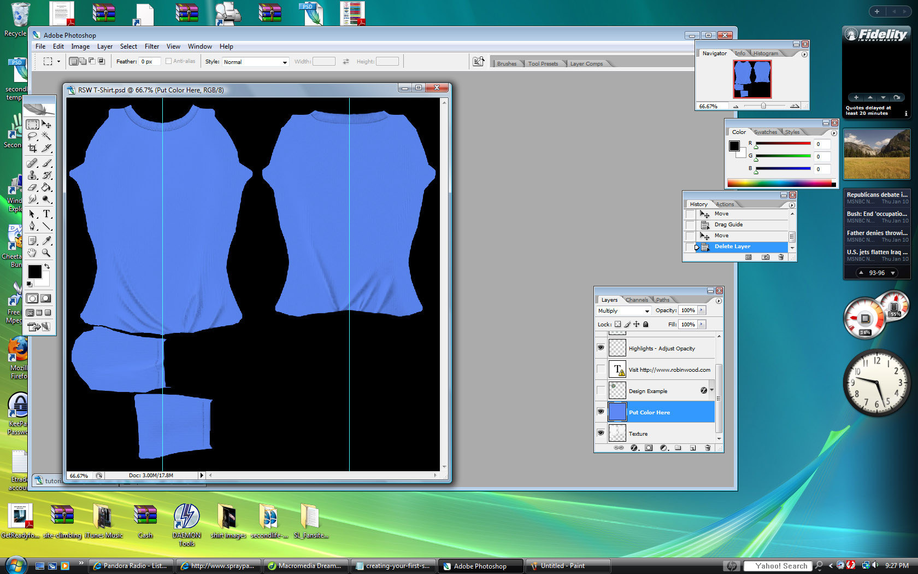Pick the Eraser tool

(33, 186)
